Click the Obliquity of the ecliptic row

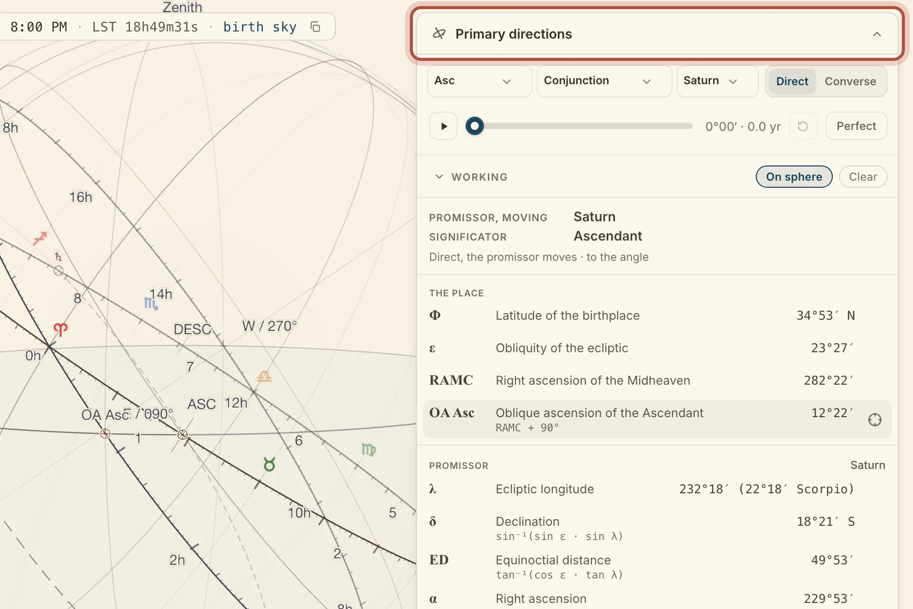point(657,348)
